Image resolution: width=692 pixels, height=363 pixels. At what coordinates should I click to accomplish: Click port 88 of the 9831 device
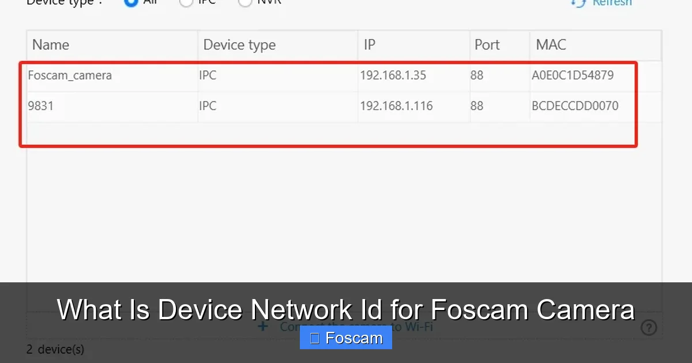(x=478, y=105)
